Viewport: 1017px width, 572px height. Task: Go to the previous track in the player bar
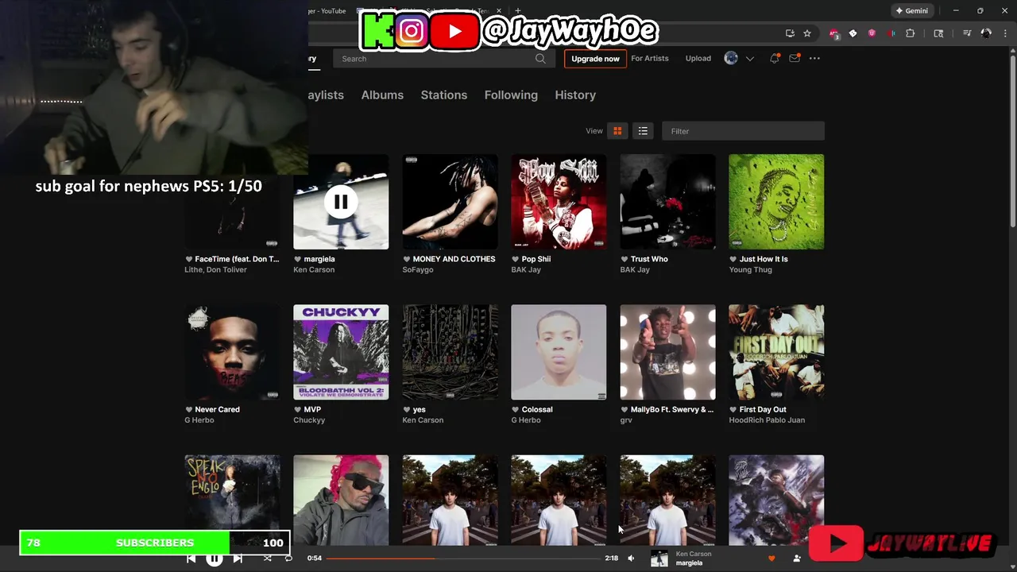click(191, 558)
